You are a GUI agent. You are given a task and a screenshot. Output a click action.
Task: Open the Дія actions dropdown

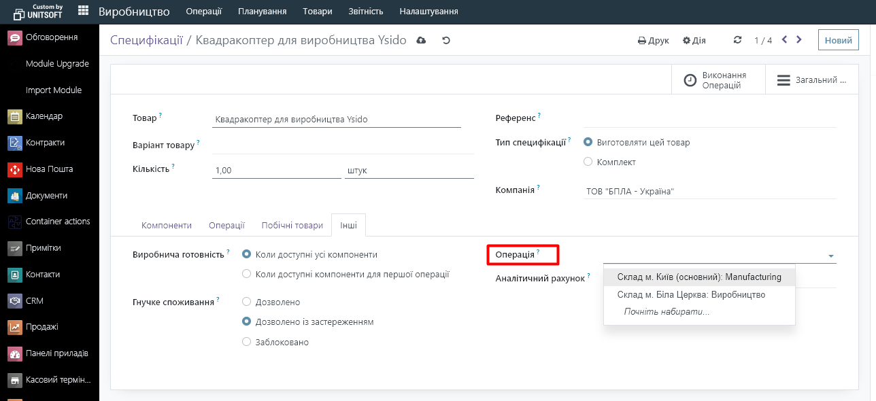coord(694,41)
